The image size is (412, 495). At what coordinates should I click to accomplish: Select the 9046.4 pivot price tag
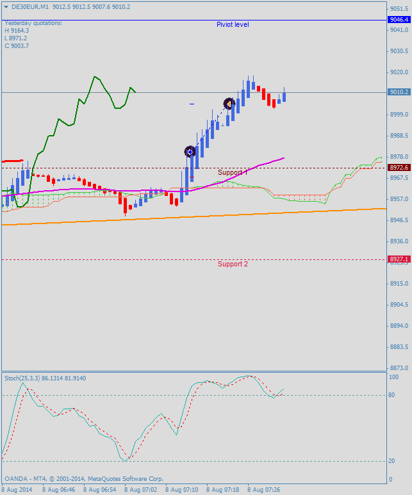pos(399,20)
